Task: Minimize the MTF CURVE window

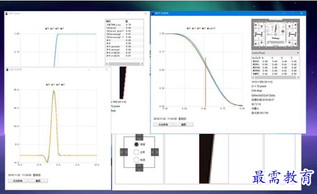Action: 284,13
